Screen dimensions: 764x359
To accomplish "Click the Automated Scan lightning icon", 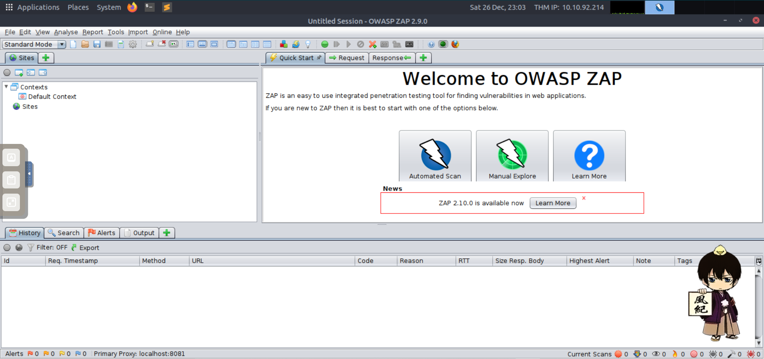I will pyautogui.click(x=435, y=155).
